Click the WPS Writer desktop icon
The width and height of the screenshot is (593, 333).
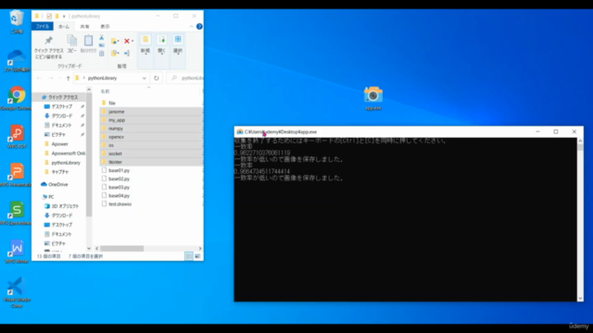[17, 249]
